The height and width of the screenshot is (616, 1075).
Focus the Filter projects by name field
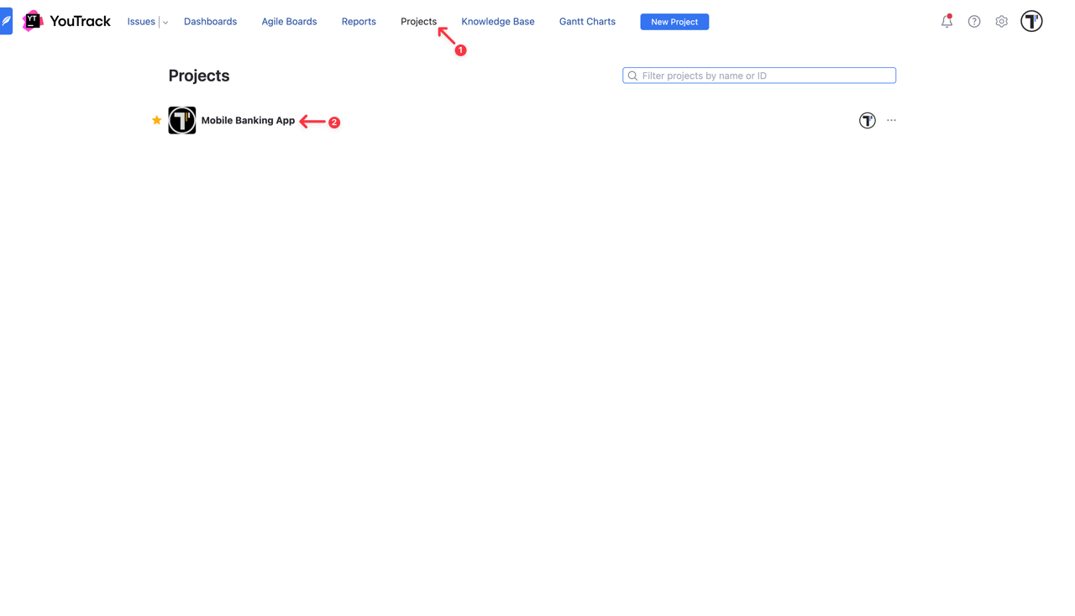764,76
